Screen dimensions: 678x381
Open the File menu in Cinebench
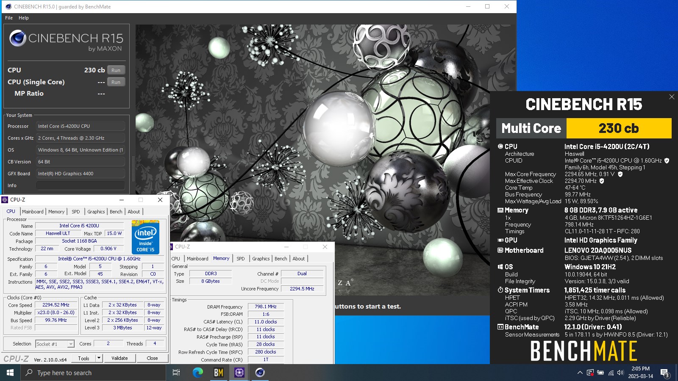(8, 18)
